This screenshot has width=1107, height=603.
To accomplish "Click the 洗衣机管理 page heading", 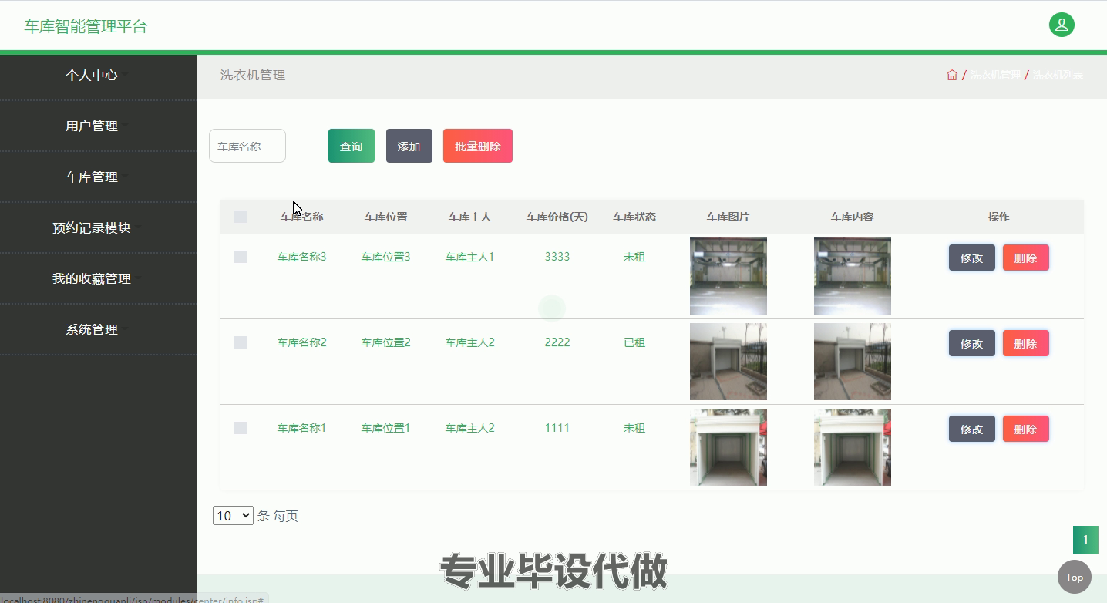I will (253, 76).
